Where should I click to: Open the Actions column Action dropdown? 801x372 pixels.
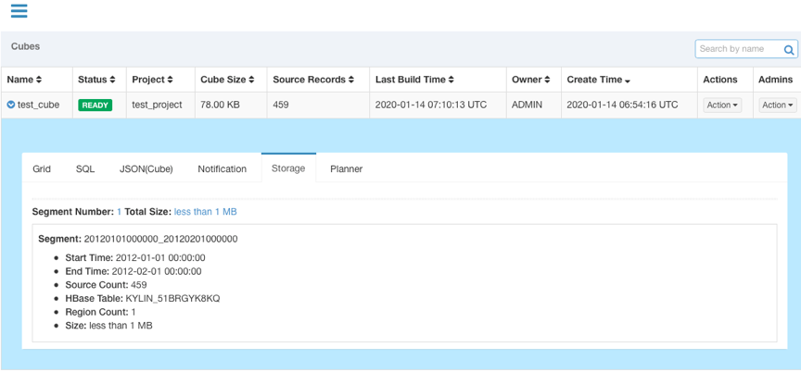pos(722,105)
